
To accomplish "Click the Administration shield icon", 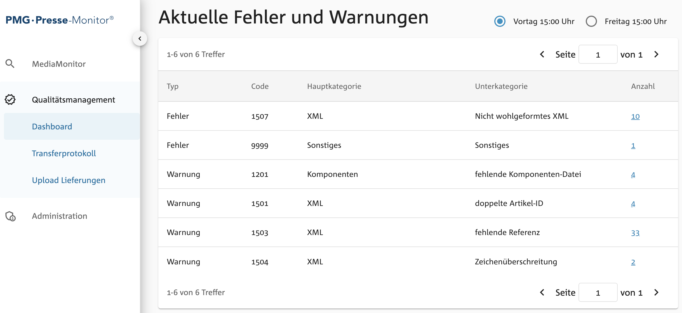I will pos(11,216).
